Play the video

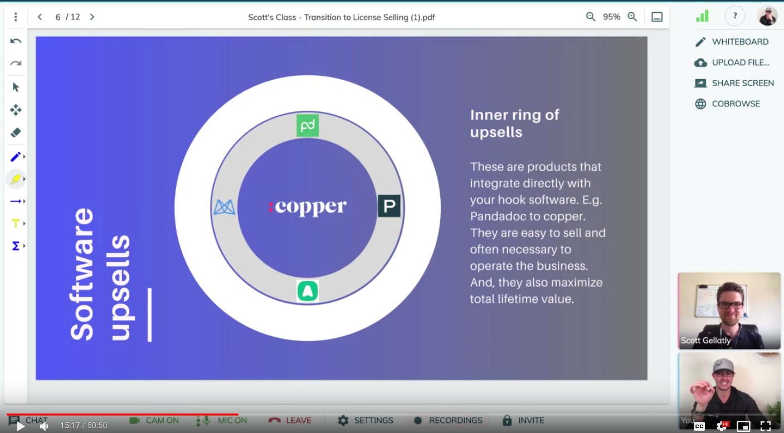pos(20,426)
